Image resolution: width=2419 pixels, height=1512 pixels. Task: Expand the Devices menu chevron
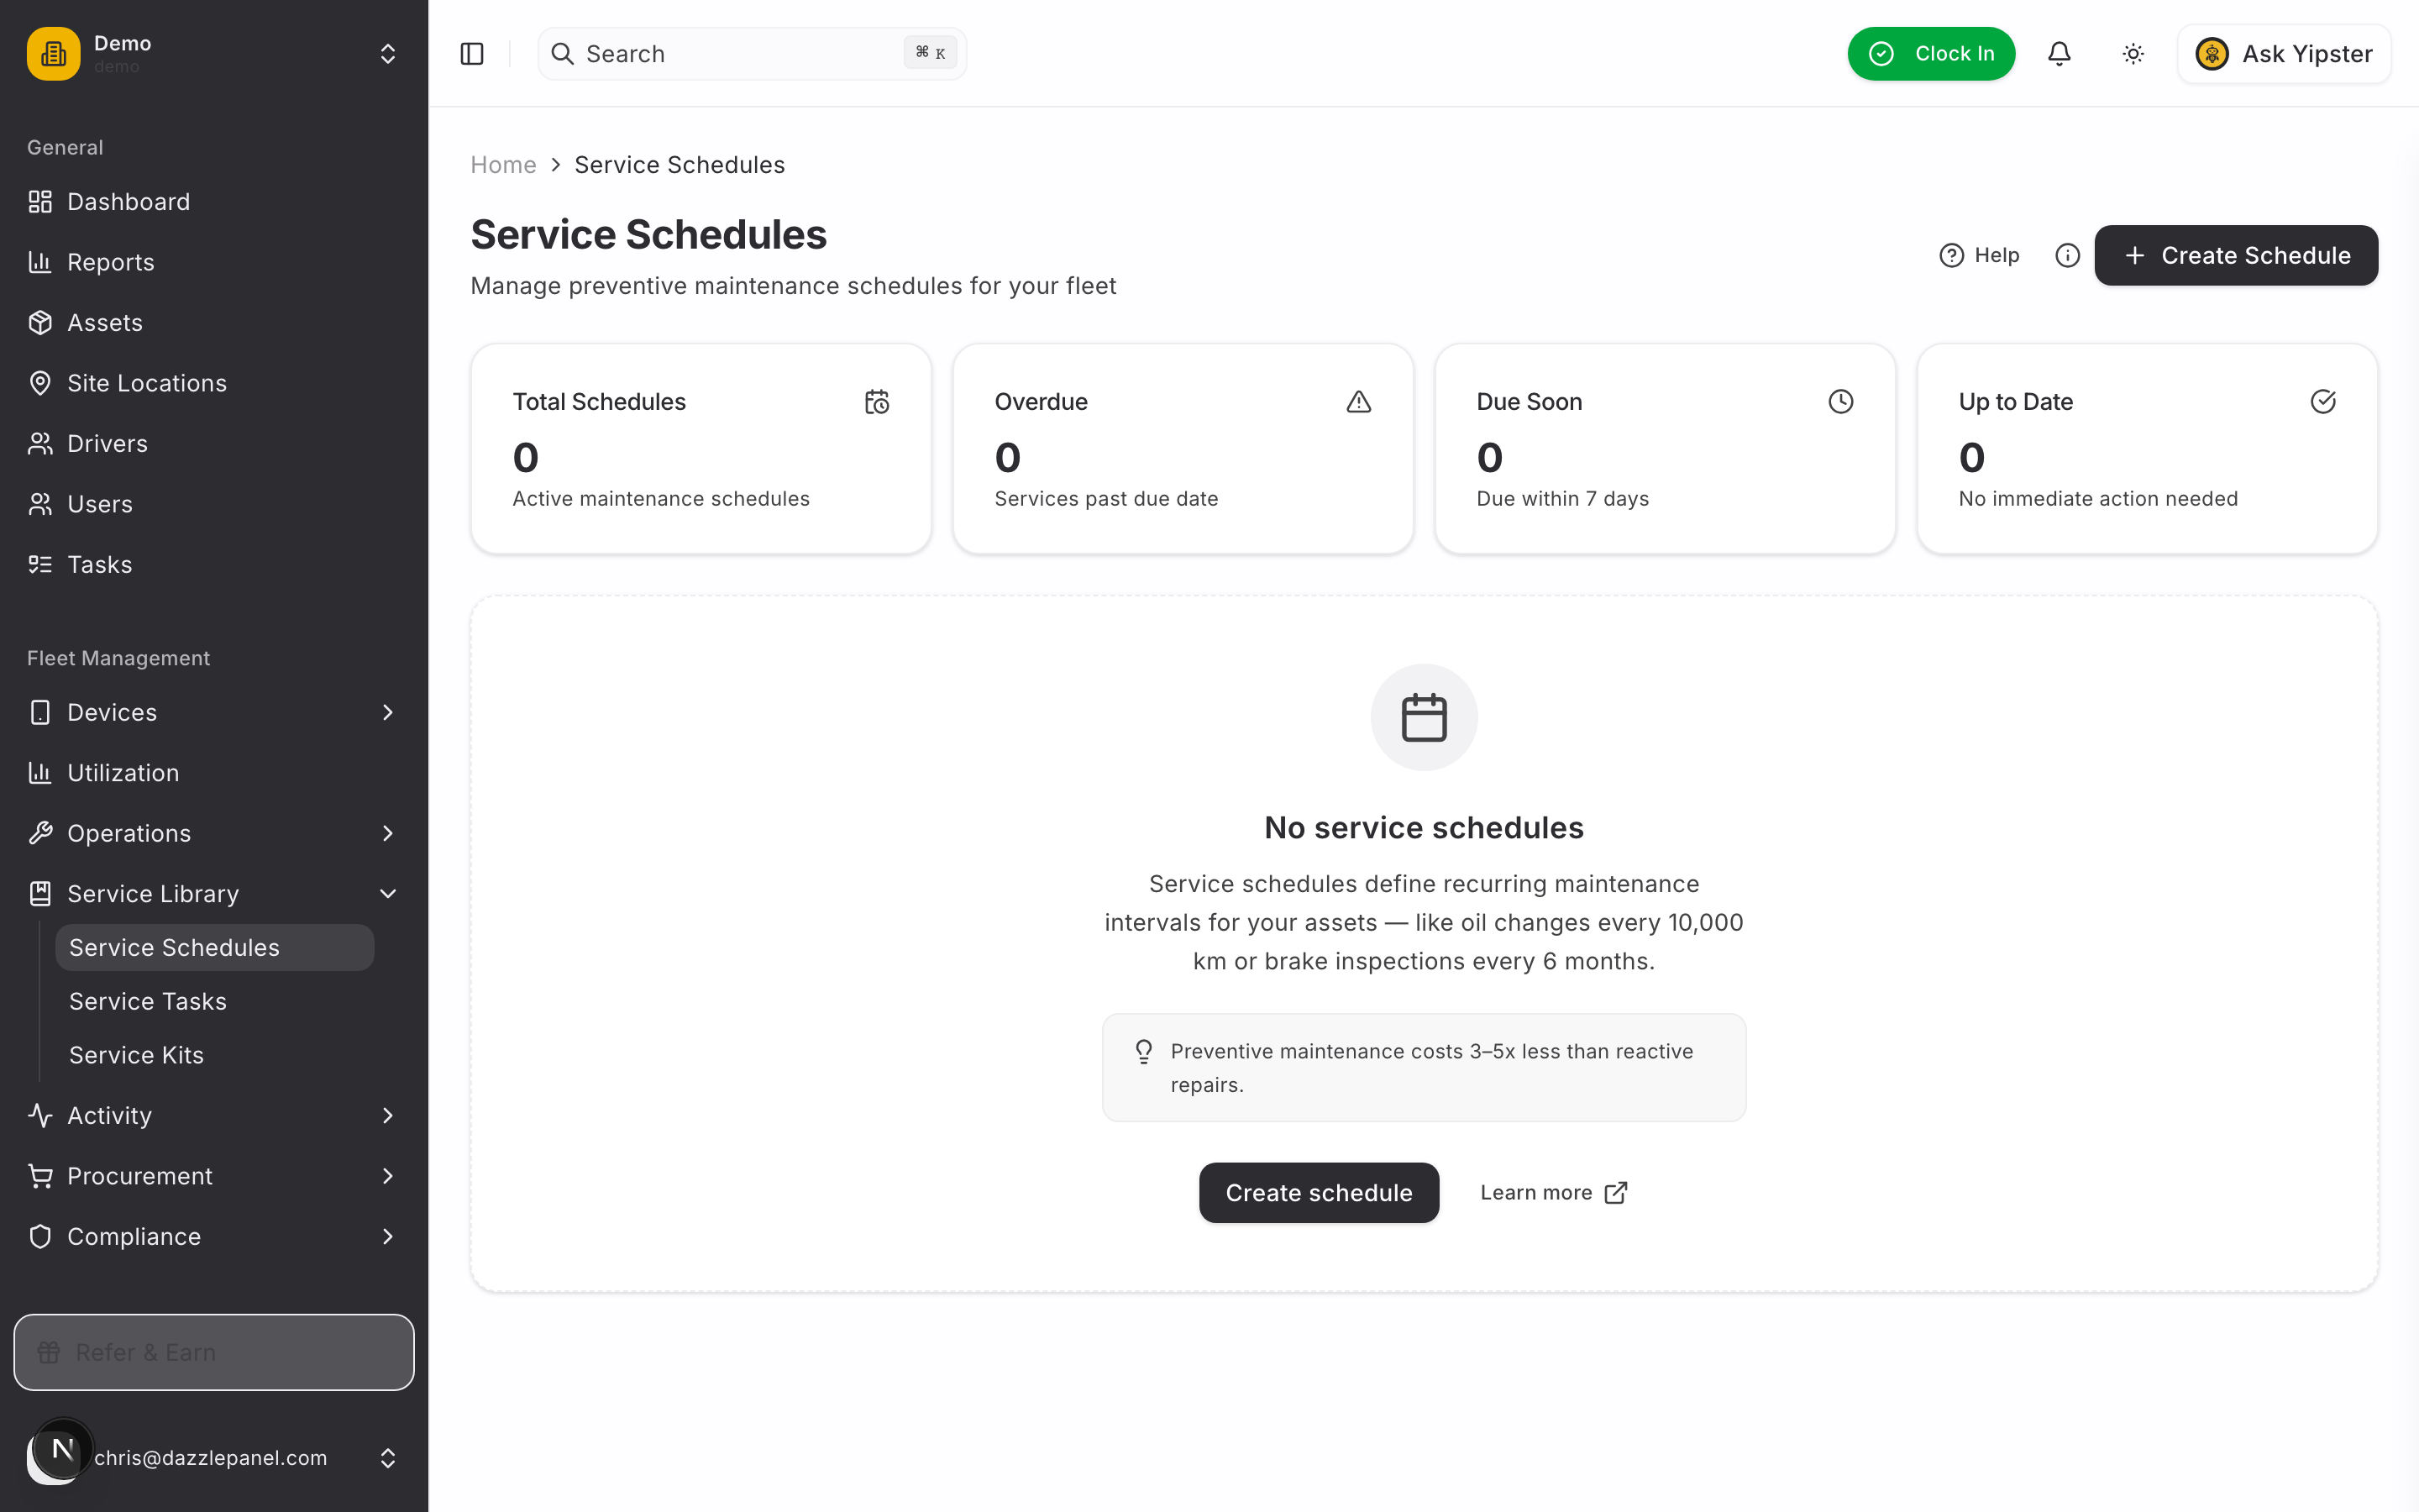388,713
